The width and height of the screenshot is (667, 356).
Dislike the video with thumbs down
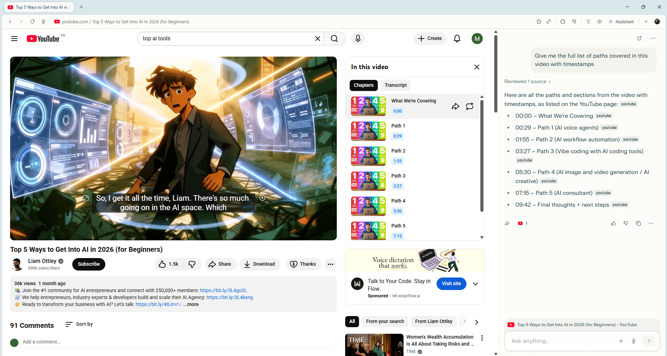[192, 264]
